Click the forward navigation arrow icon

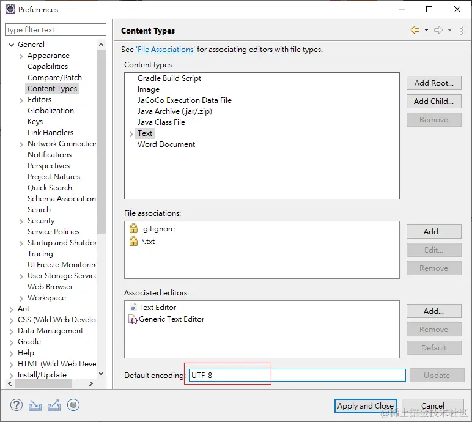(x=438, y=30)
